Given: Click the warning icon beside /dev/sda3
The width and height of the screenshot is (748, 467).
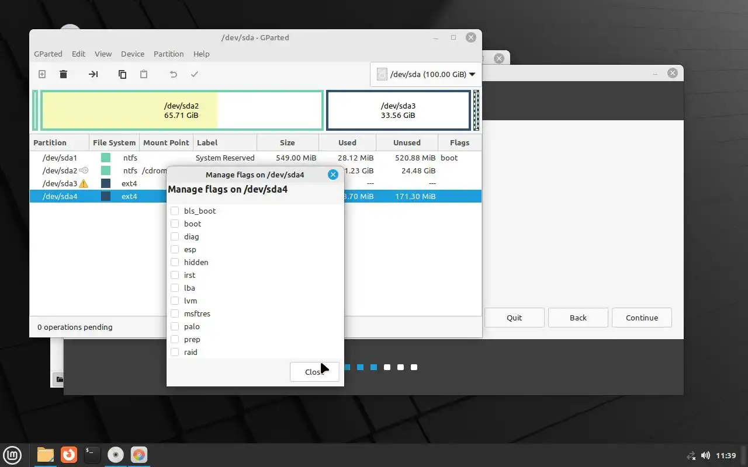Looking at the screenshot, I should (x=84, y=183).
